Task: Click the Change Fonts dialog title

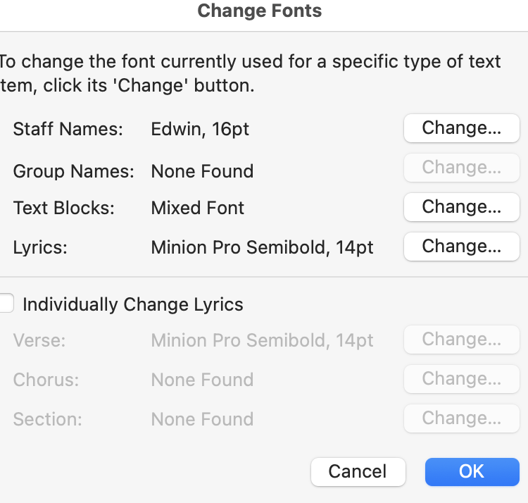Action: [x=260, y=11]
